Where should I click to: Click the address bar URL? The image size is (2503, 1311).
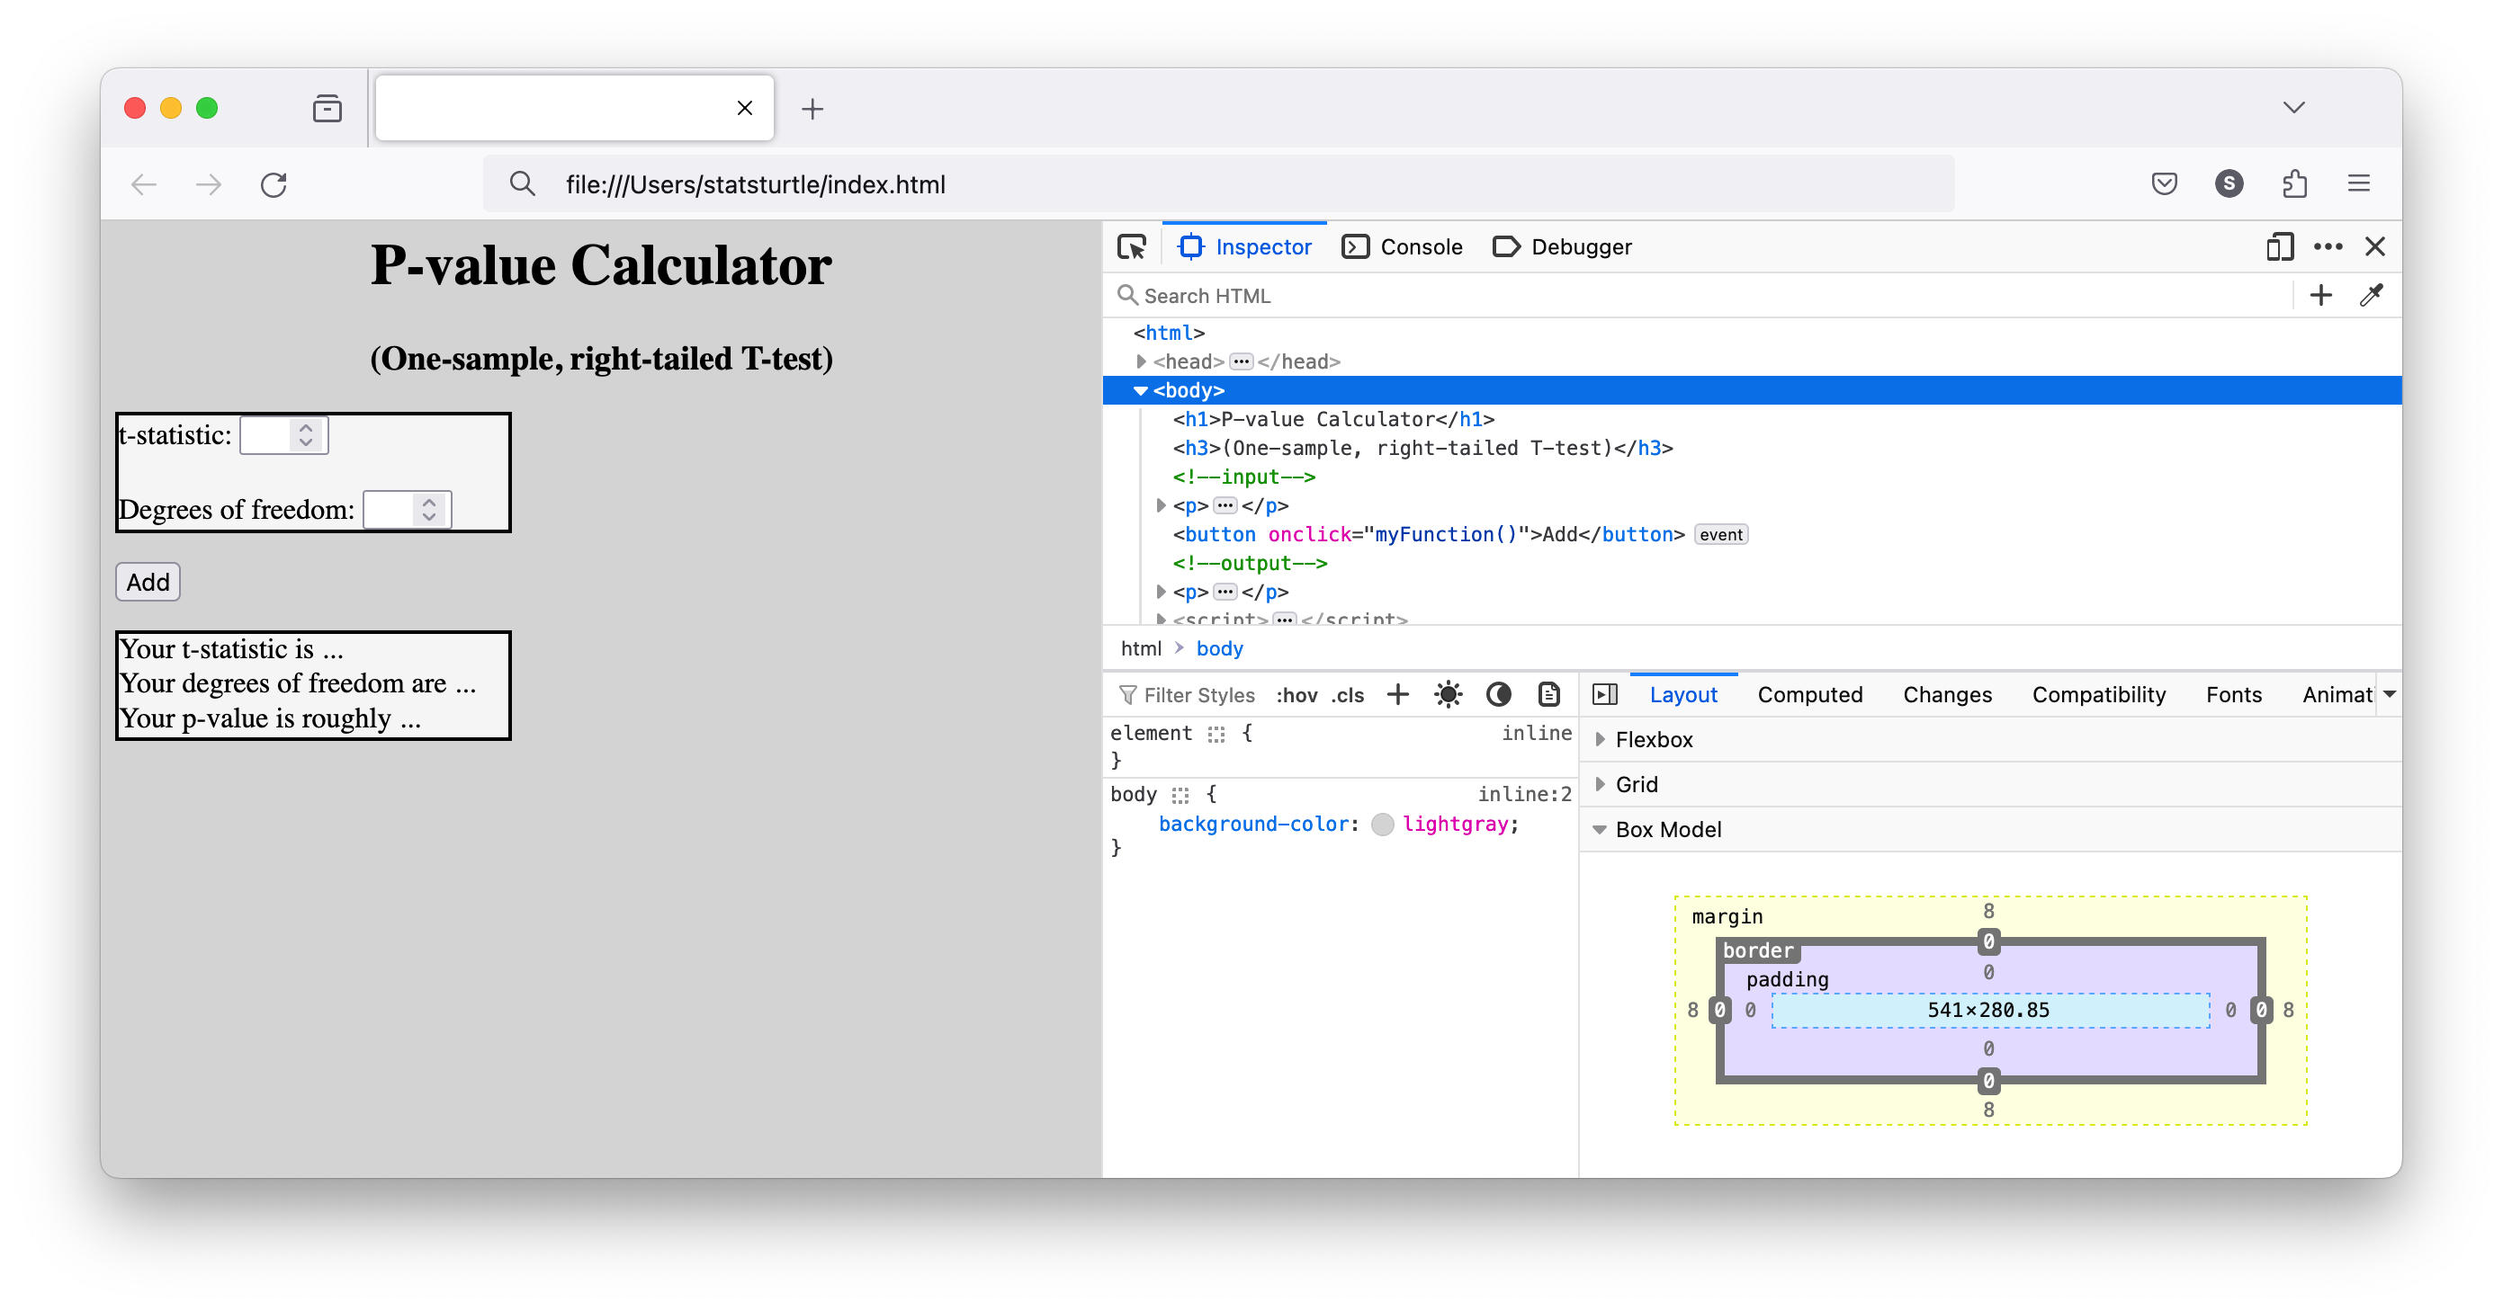click(755, 184)
